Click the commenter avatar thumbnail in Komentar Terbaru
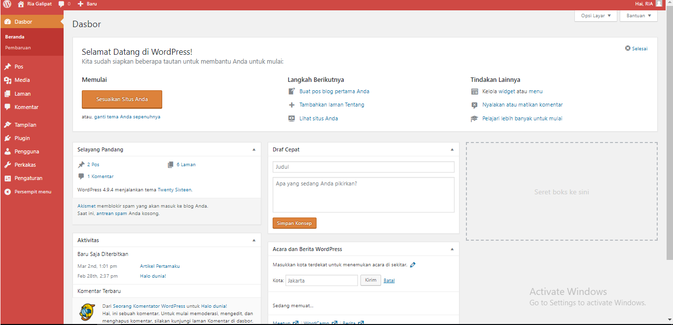 pyautogui.click(x=87, y=312)
